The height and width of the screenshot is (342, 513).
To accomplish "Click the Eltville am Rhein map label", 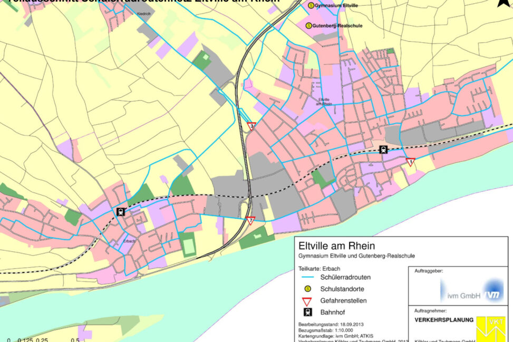I will (x=325, y=101).
